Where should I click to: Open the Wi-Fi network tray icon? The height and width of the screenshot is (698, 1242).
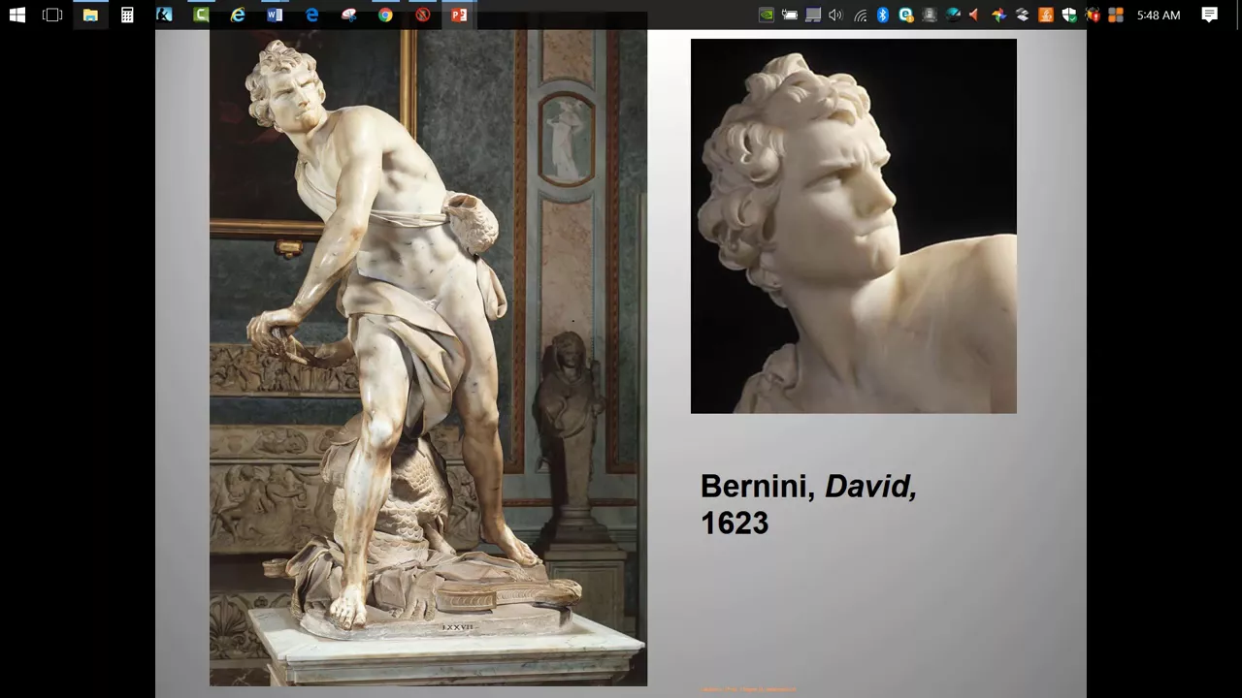click(x=860, y=15)
